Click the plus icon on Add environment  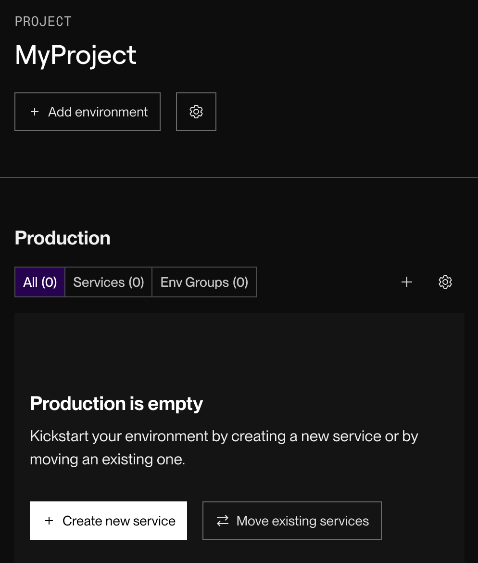34,111
